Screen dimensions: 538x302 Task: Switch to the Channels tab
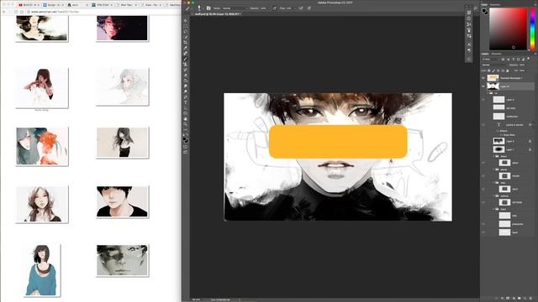point(496,54)
